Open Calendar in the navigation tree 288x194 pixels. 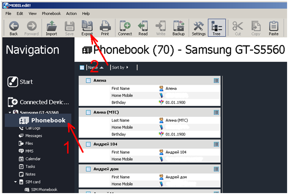point(29,159)
